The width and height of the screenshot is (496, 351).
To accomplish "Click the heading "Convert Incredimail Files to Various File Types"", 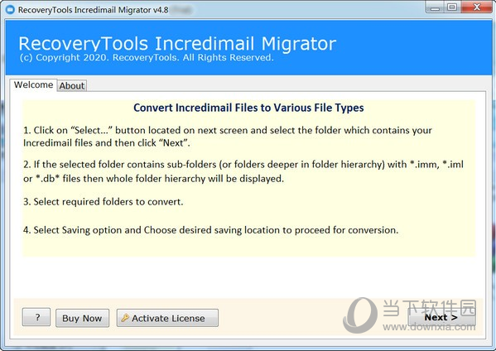I will click(x=248, y=108).
